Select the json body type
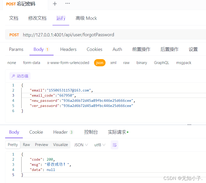206x183 pixels. [100, 63]
